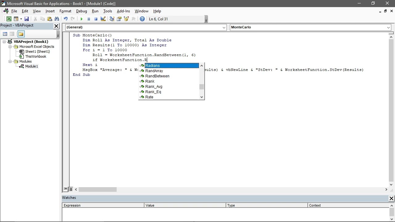
Task: Click the Insert UserForm toolbar icon
Action: click(16, 19)
